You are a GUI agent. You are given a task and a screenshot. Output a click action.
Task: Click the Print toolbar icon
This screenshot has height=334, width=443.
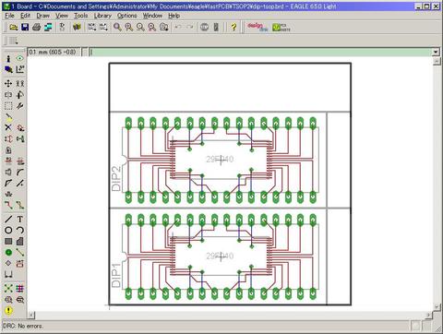pos(36,27)
